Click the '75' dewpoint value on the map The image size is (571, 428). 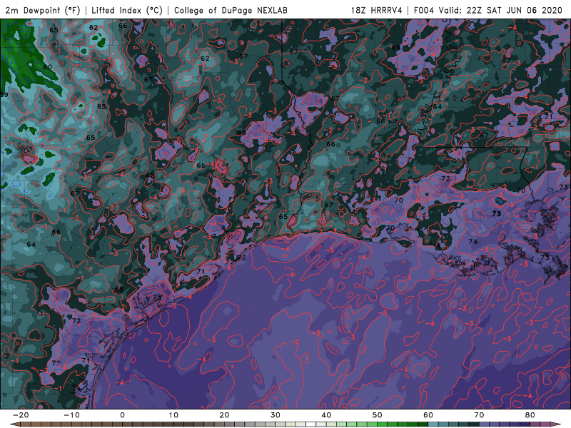pos(157,297)
